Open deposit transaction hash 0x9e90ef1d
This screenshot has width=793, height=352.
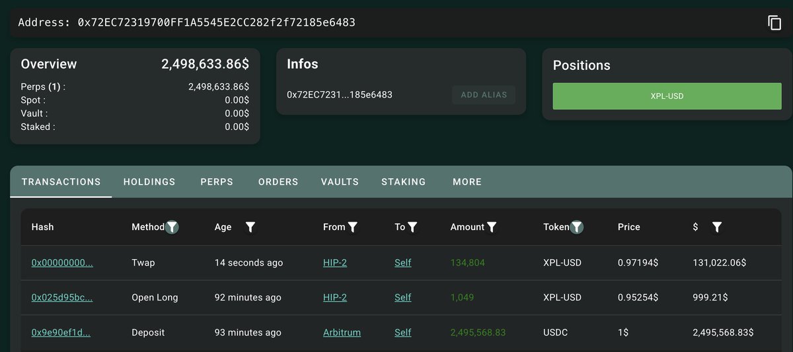(61, 332)
